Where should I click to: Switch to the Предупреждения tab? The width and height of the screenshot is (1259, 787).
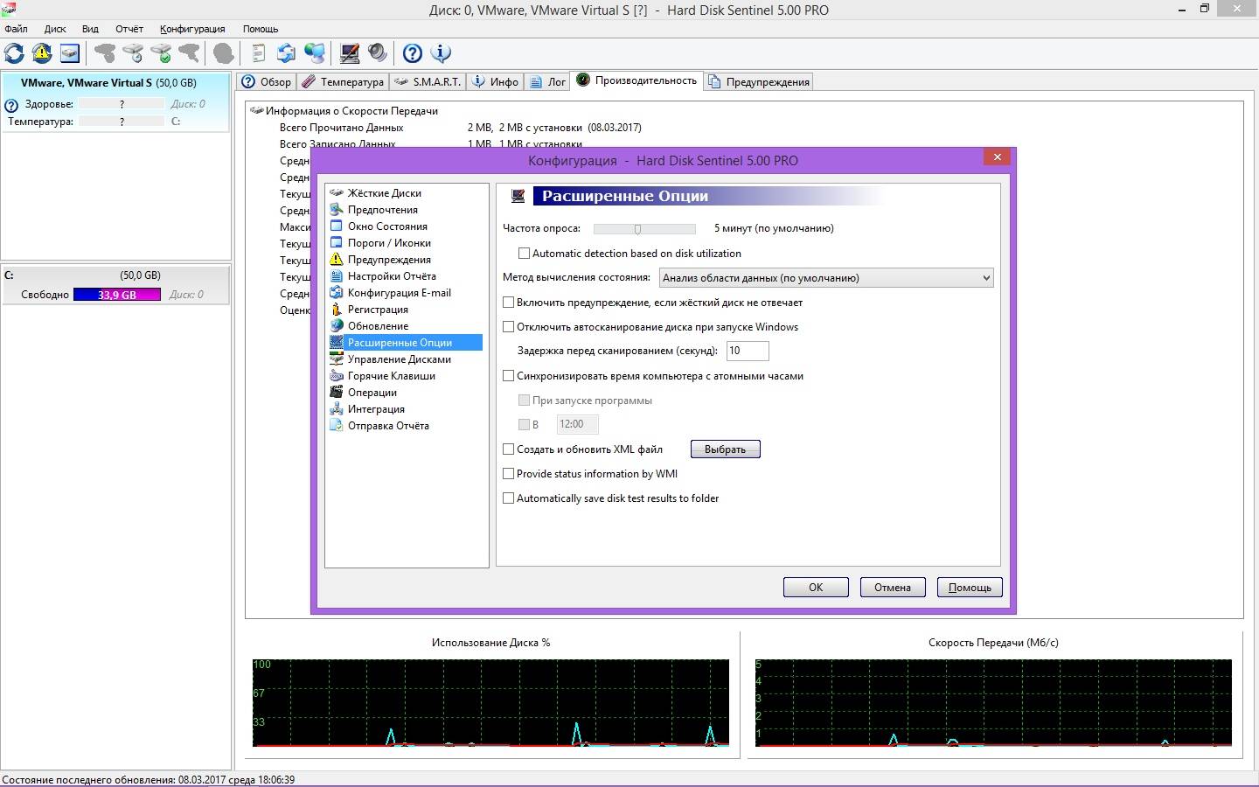pyautogui.click(x=758, y=82)
